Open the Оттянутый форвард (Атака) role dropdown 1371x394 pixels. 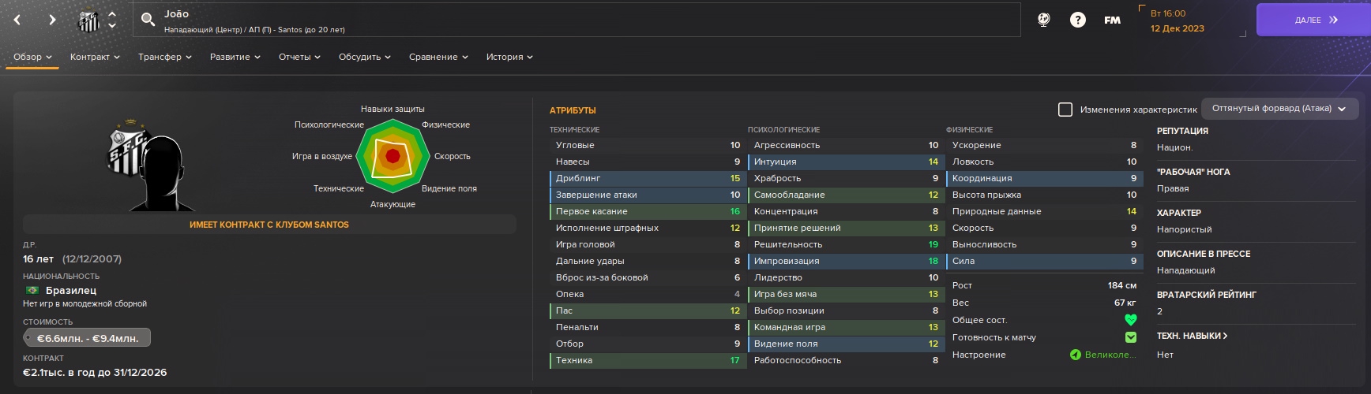pos(1279,109)
